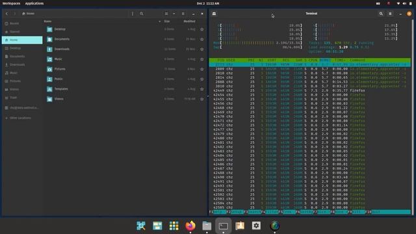Open Starred in the Files sidebar
The height and width of the screenshot is (234, 416).
(x=22, y=32)
